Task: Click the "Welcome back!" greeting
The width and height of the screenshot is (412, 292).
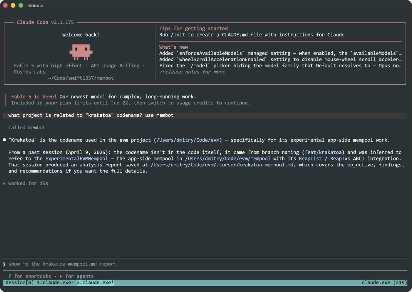Action: [81, 35]
